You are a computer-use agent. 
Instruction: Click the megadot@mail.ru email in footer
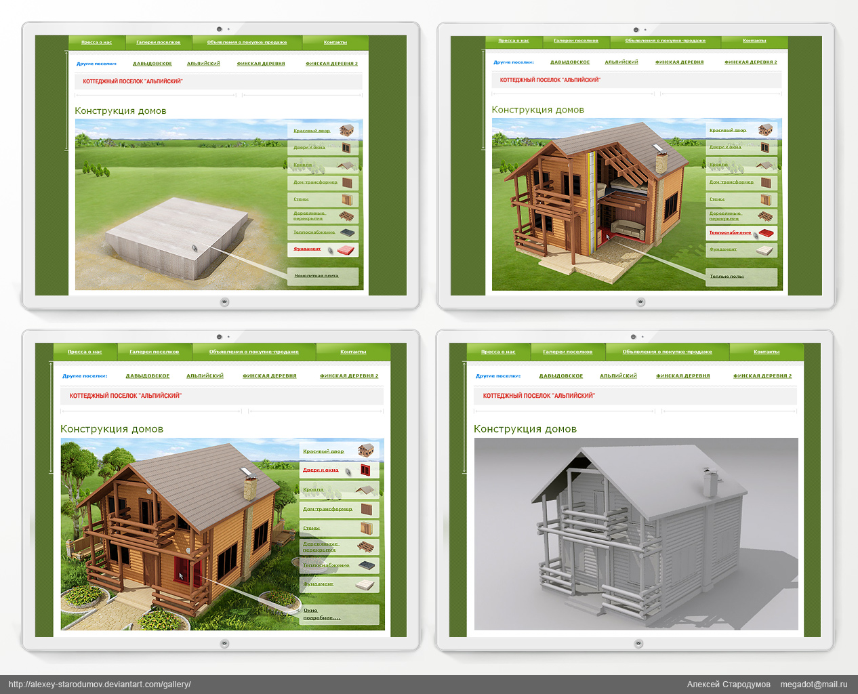pos(813,685)
